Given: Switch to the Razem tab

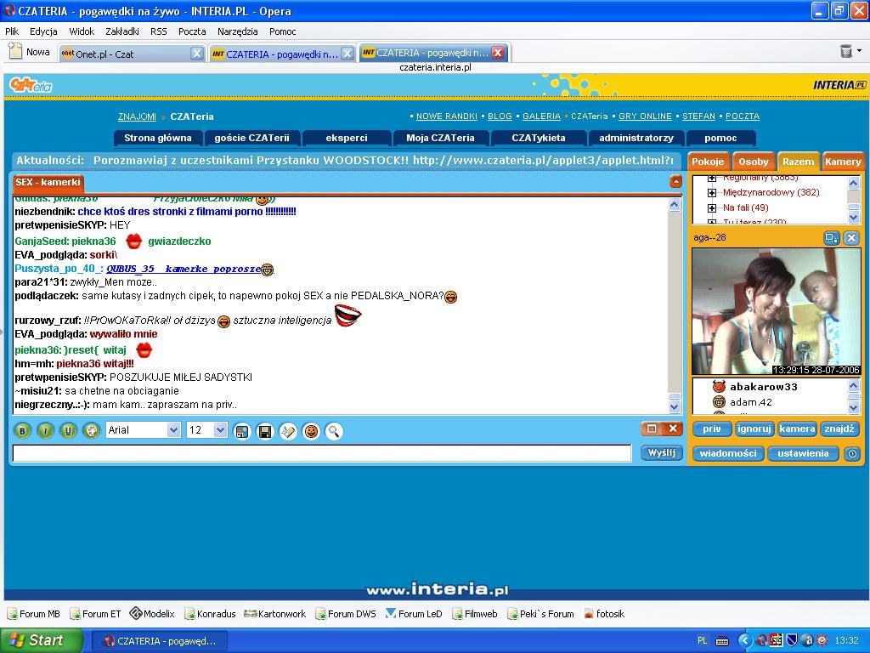Looking at the screenshot, I should pyautogui.click(x=798, y=161).
